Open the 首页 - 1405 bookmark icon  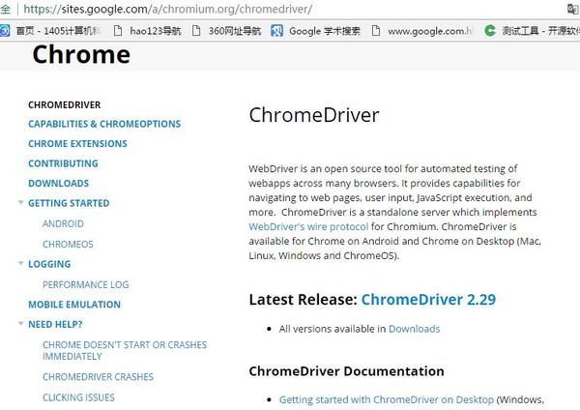tap(5, 30)
